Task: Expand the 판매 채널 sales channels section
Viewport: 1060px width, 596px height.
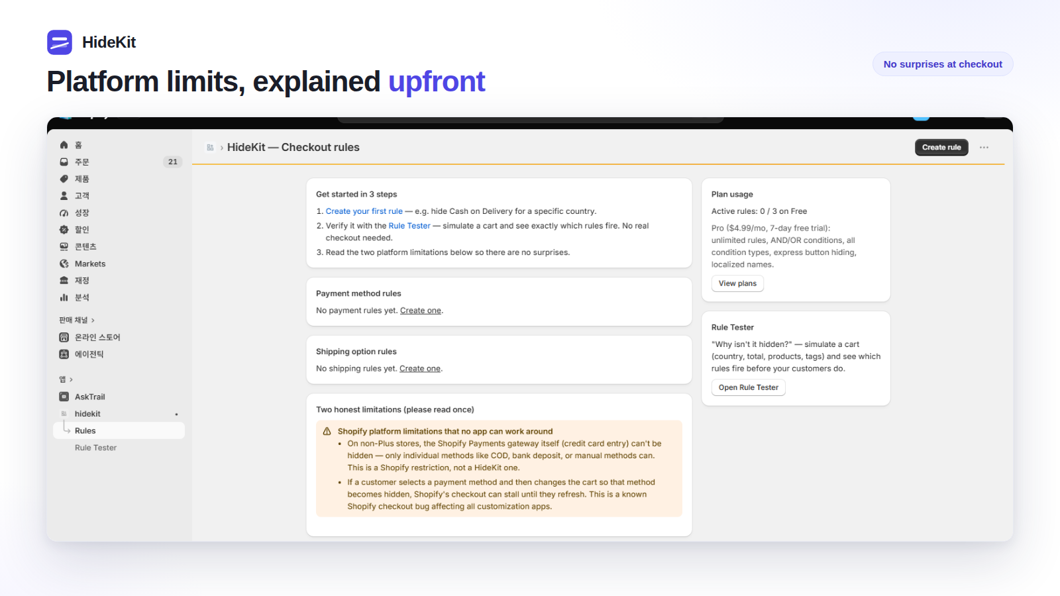Action: [77, 321]
